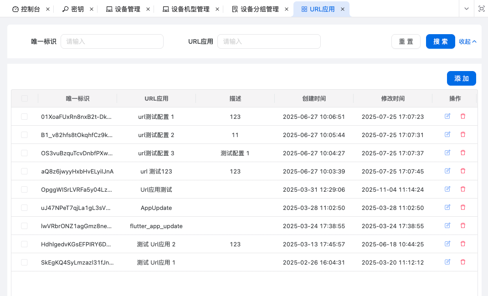The height and width of the screenshot is (296, 488).
Task: Open edit for 测试 Url应用 1 row
Action: [447, 262]
